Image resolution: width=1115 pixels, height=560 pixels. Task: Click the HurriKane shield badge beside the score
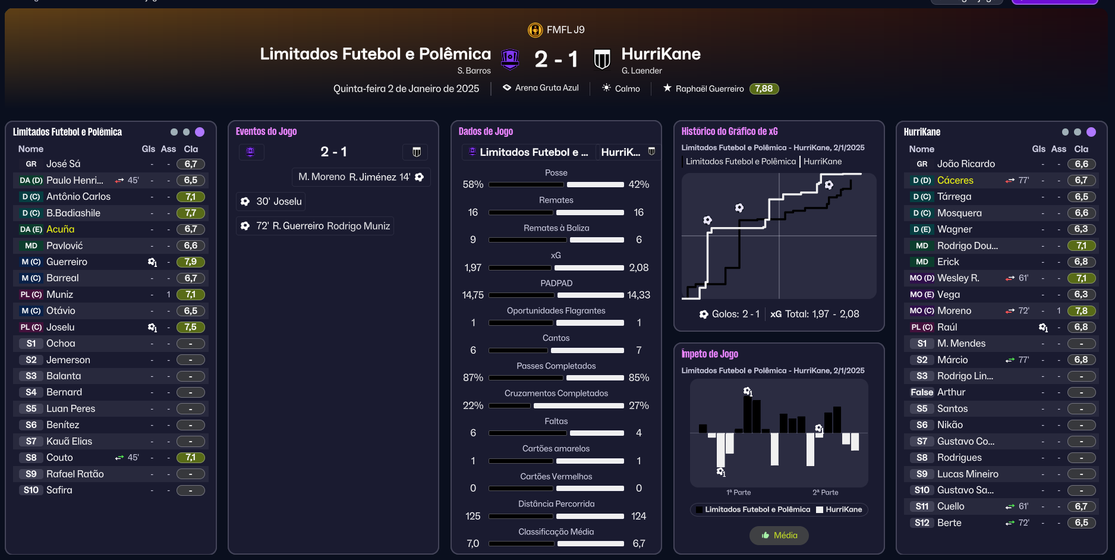point(602,59)
